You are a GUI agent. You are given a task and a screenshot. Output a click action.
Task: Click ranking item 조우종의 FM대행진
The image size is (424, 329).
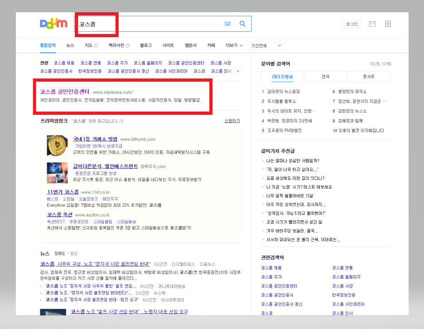[x=284, y=130]
